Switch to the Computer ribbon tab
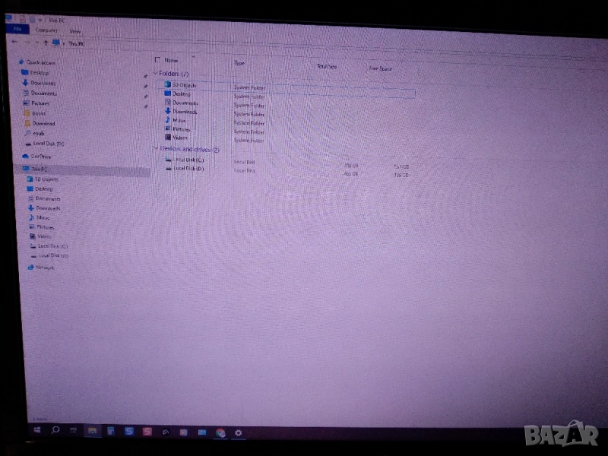Image resolution: width=608 pixels, height=456 pixels. (x=46, y=30)
